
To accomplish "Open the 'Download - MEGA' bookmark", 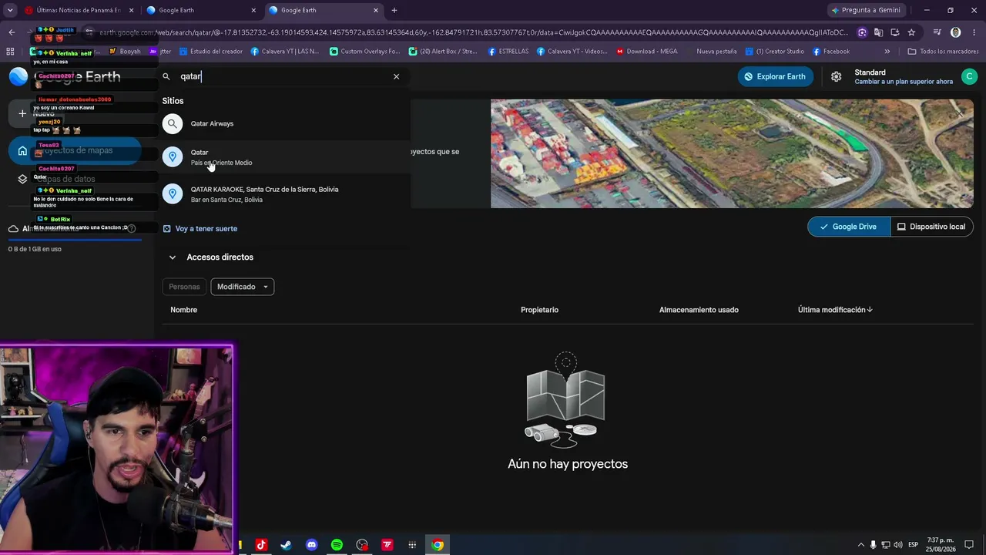I will [646, 52].
